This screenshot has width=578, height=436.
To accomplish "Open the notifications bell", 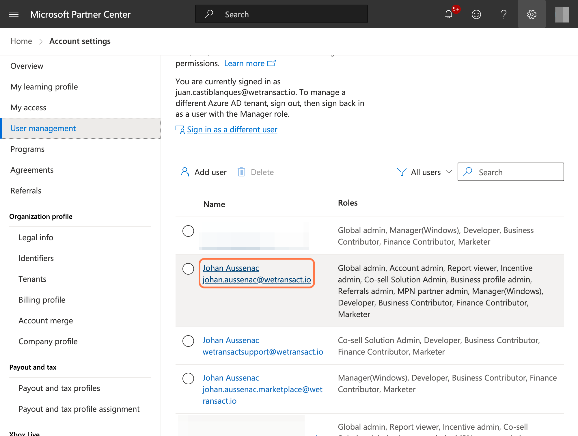I will [449, 14].
